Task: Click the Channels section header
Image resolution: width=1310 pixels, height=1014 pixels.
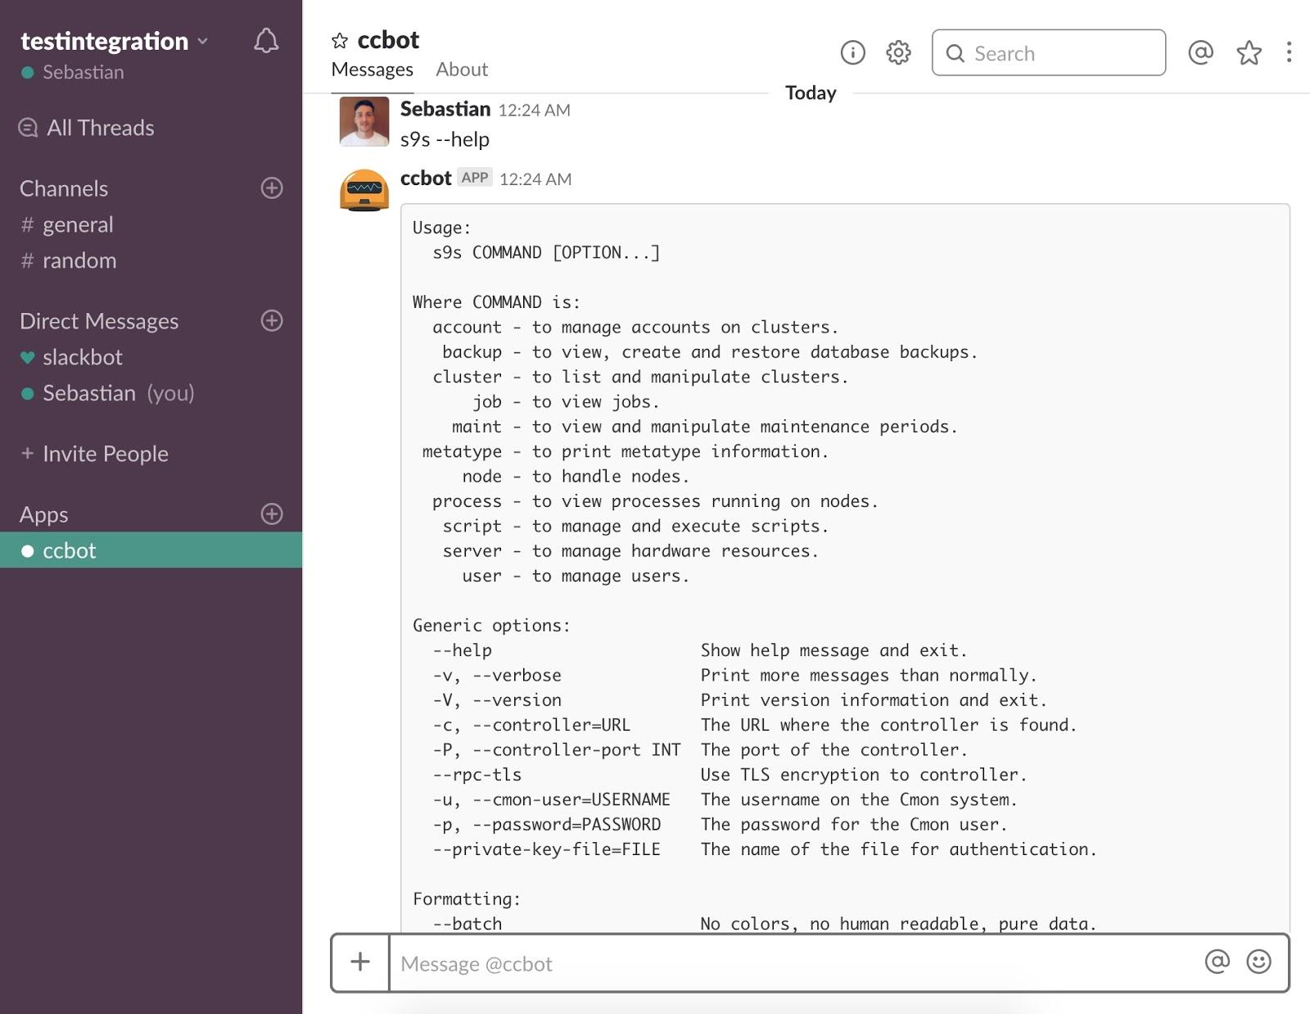Action: click(x=64, y=188)
